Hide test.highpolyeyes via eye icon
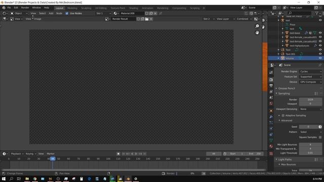Screen dimensions: 324x182 pos(320,45)
